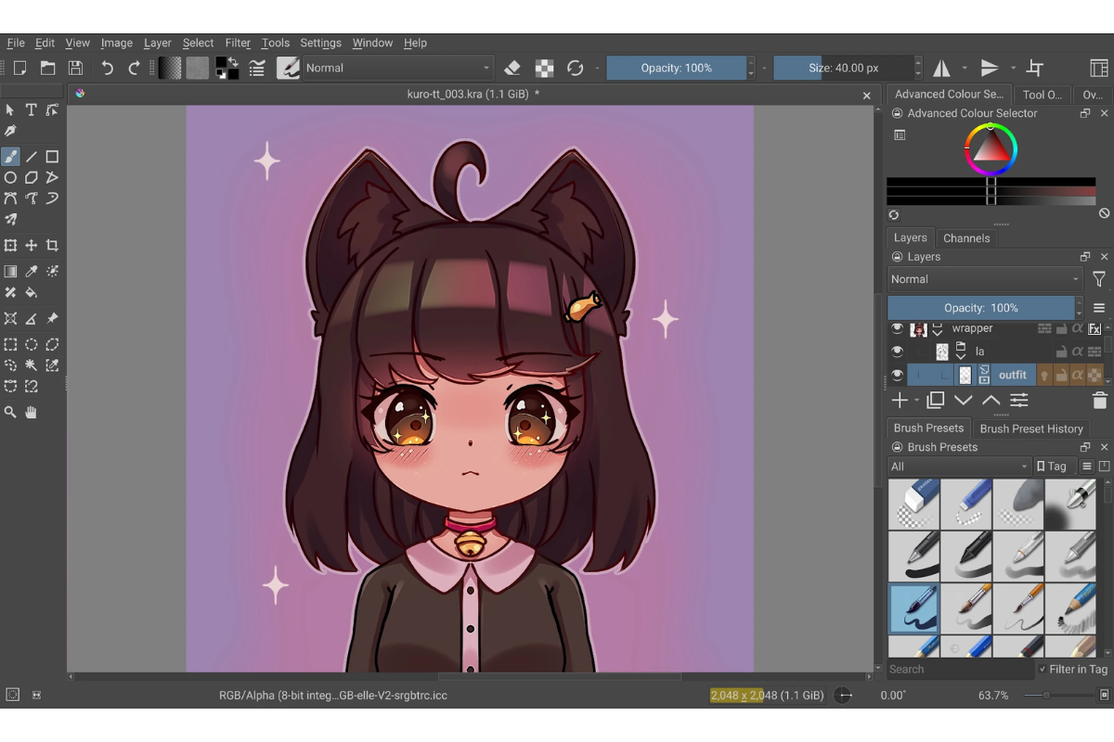Pick the Fill bucket tool

tap(31, 292)
